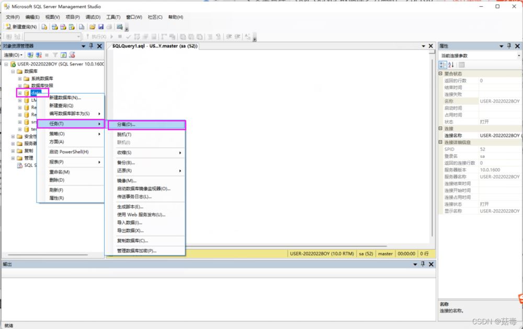The image size is (523, 329).
Task: Sort properties alphabetically with A-Z icon
Action: point(451,65)
